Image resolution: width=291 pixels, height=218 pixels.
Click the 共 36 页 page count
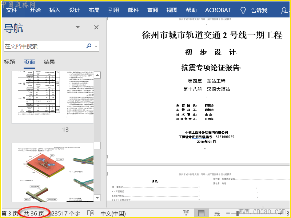coord(34,213)
